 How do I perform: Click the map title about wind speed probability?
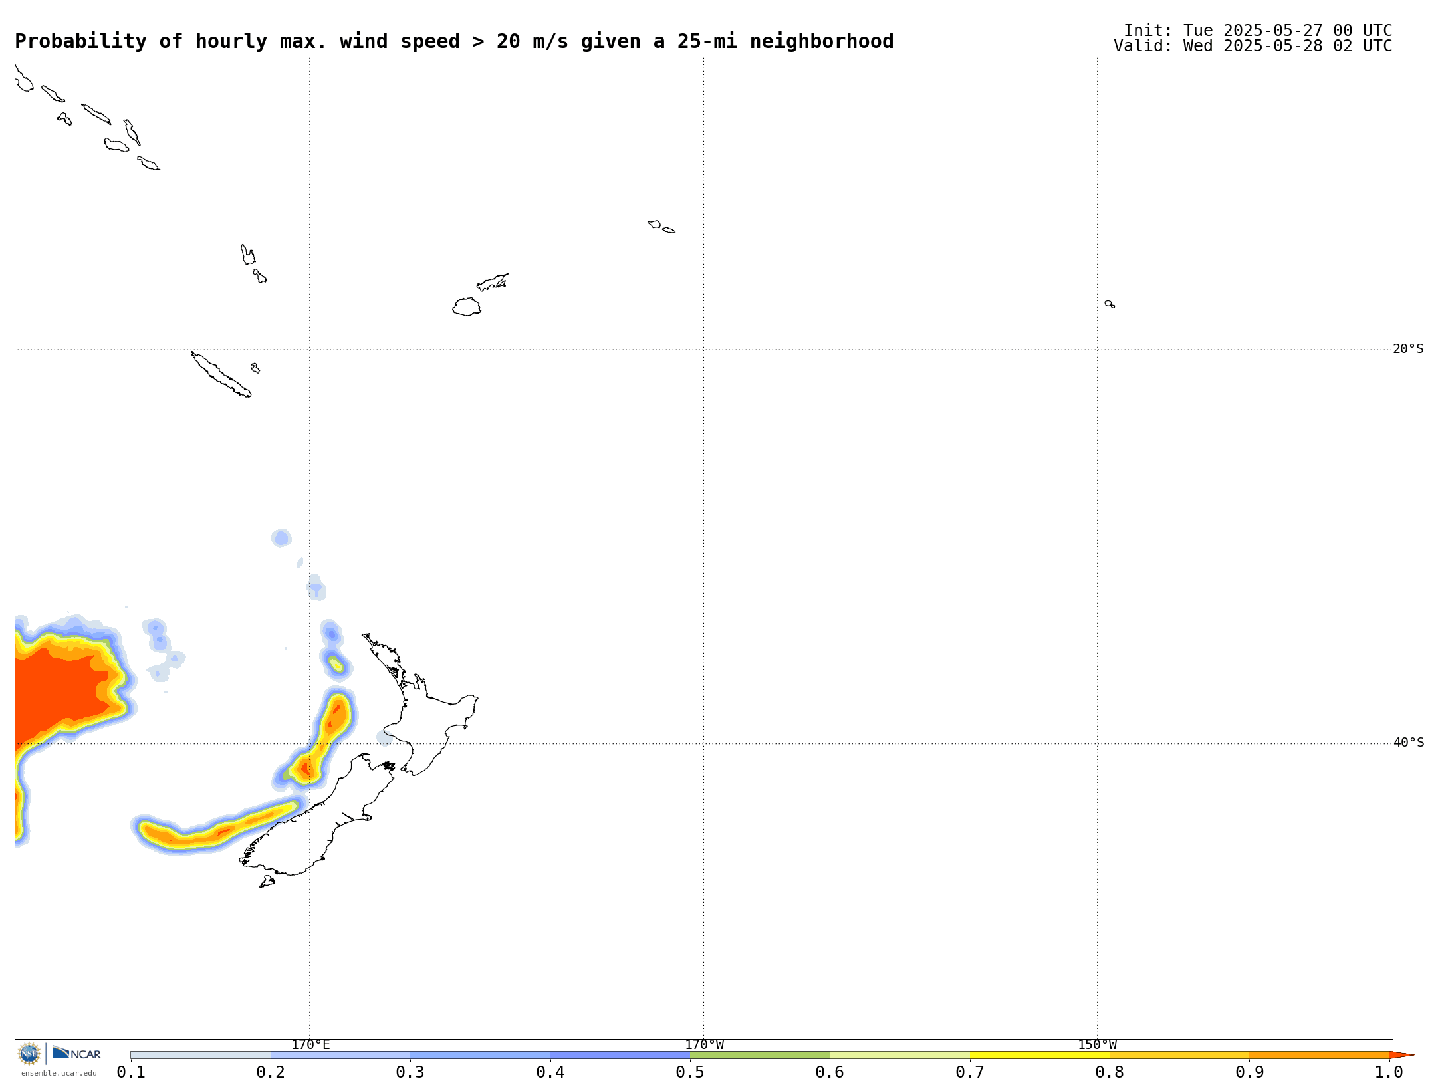tap(454, 41)
